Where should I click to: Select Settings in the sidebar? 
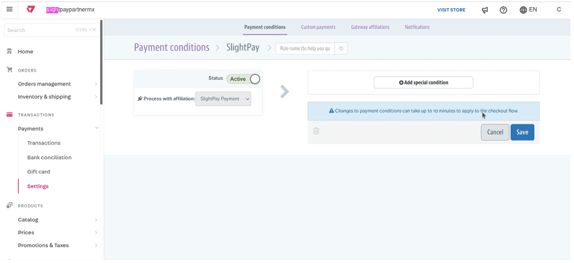tap(38, 187)
